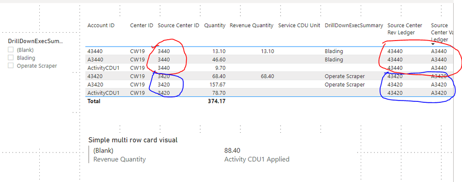Select ActivityCDU1 cell in the 78.70 row
Viewport: 462px width, 182px height.
pos(104,93)
